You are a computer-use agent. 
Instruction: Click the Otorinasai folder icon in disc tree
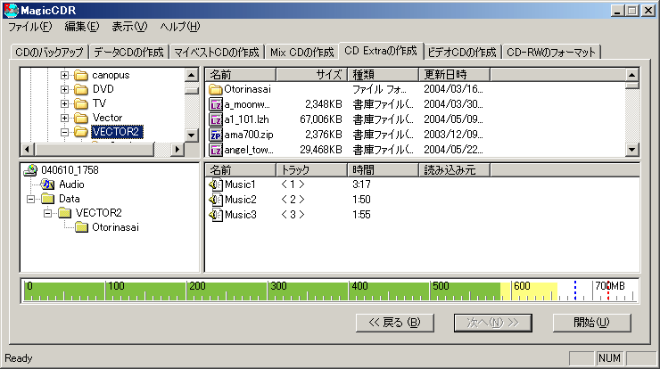click(x=82, y=227)
